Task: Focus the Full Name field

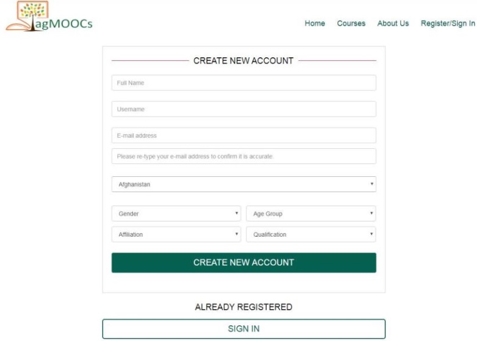Action: tap(243, 83)
